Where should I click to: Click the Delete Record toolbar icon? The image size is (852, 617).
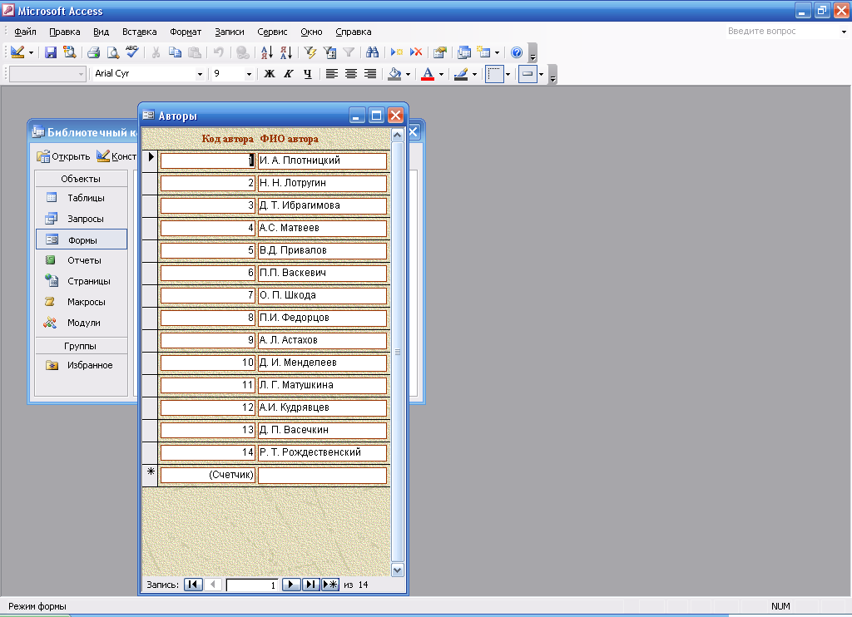(416, 52)
